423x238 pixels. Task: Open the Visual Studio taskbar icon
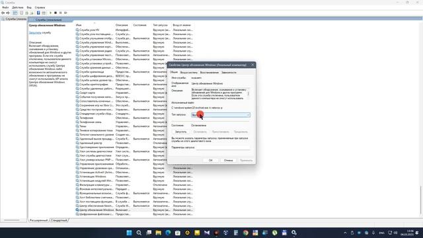pyautogui.click(x=207, y=233)
